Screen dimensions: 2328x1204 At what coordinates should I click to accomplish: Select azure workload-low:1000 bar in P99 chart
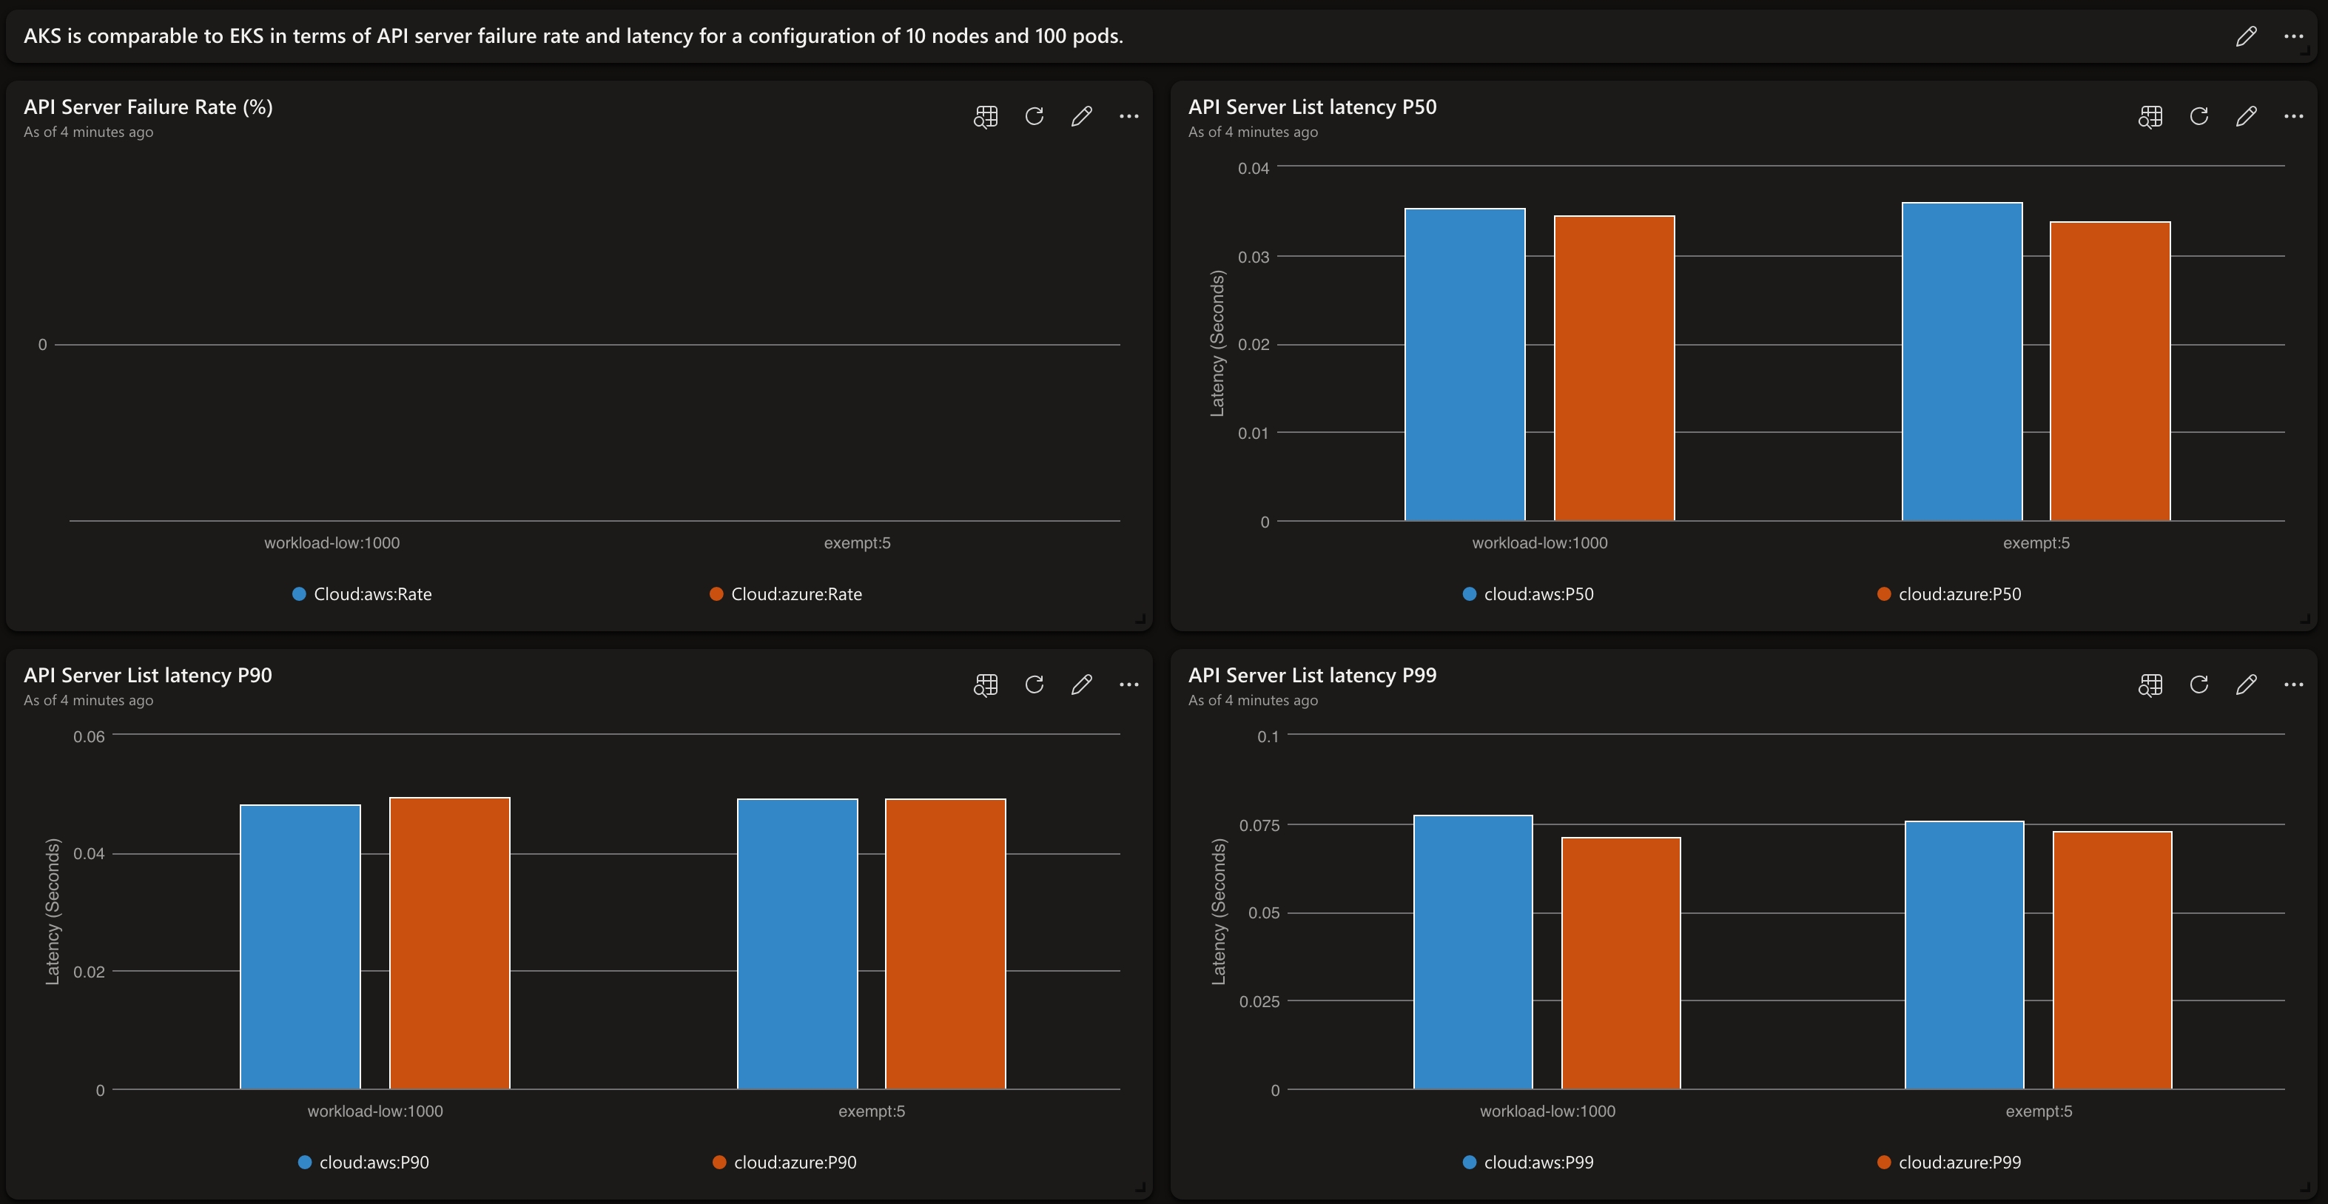click(1621, 963)
